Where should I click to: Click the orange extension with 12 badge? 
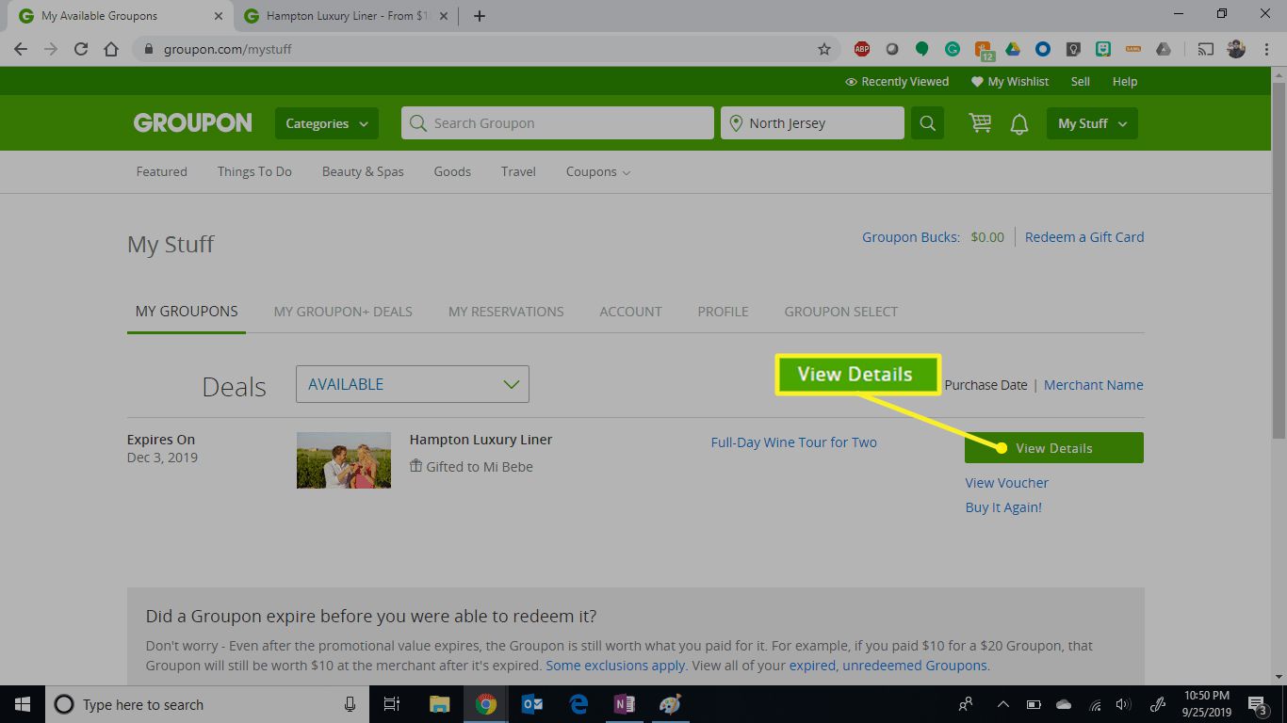[x=984, y=50]
